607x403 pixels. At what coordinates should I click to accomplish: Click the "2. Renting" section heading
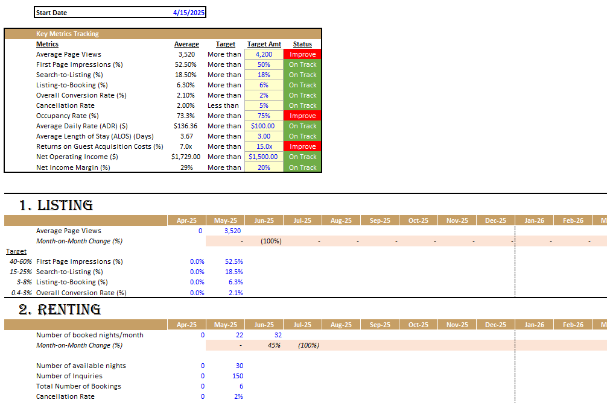point(60,310)
